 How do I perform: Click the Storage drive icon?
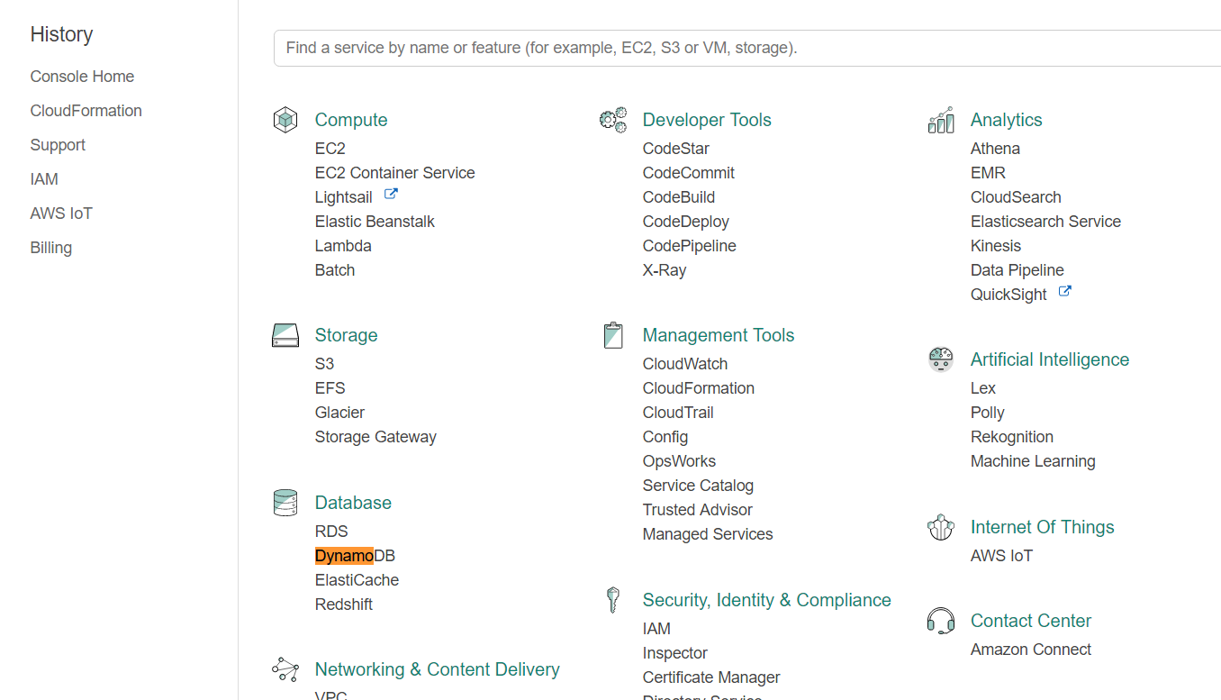coord(285,335)
